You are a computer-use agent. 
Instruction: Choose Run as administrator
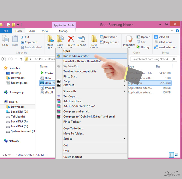point(91,56)
